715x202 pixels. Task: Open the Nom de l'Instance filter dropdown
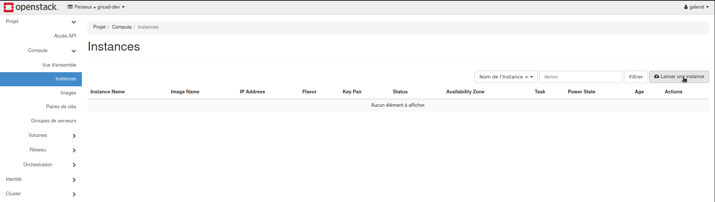(506, 77)
